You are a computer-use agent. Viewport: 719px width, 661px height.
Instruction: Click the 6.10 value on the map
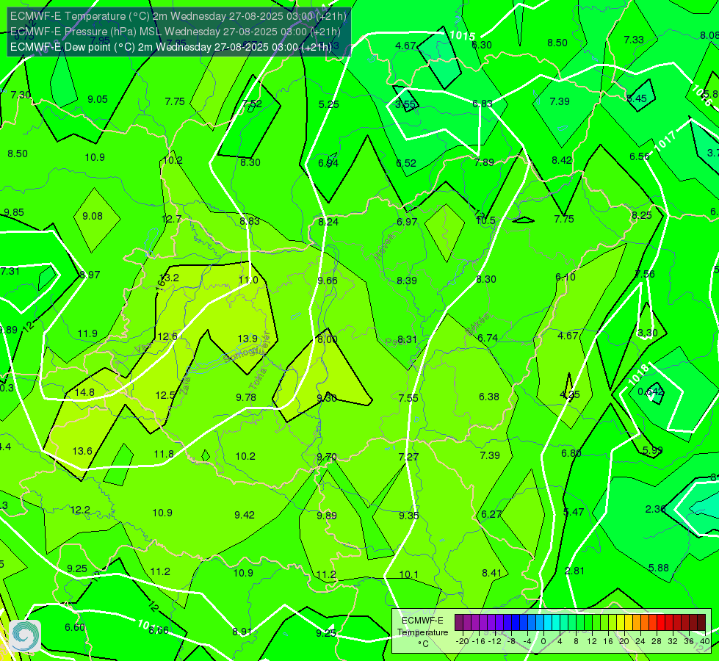566,277
